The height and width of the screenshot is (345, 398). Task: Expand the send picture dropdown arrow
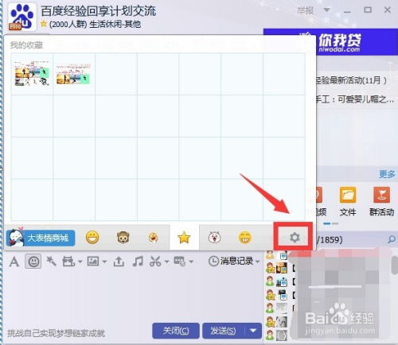[104, 262]
